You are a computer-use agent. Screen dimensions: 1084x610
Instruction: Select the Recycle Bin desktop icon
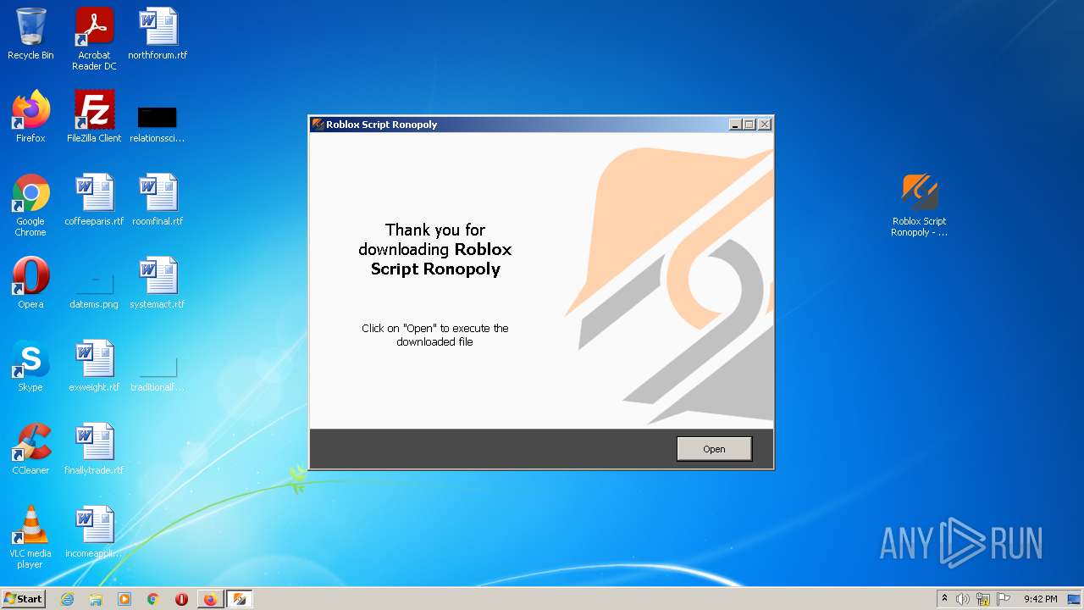tap(30, 35)
